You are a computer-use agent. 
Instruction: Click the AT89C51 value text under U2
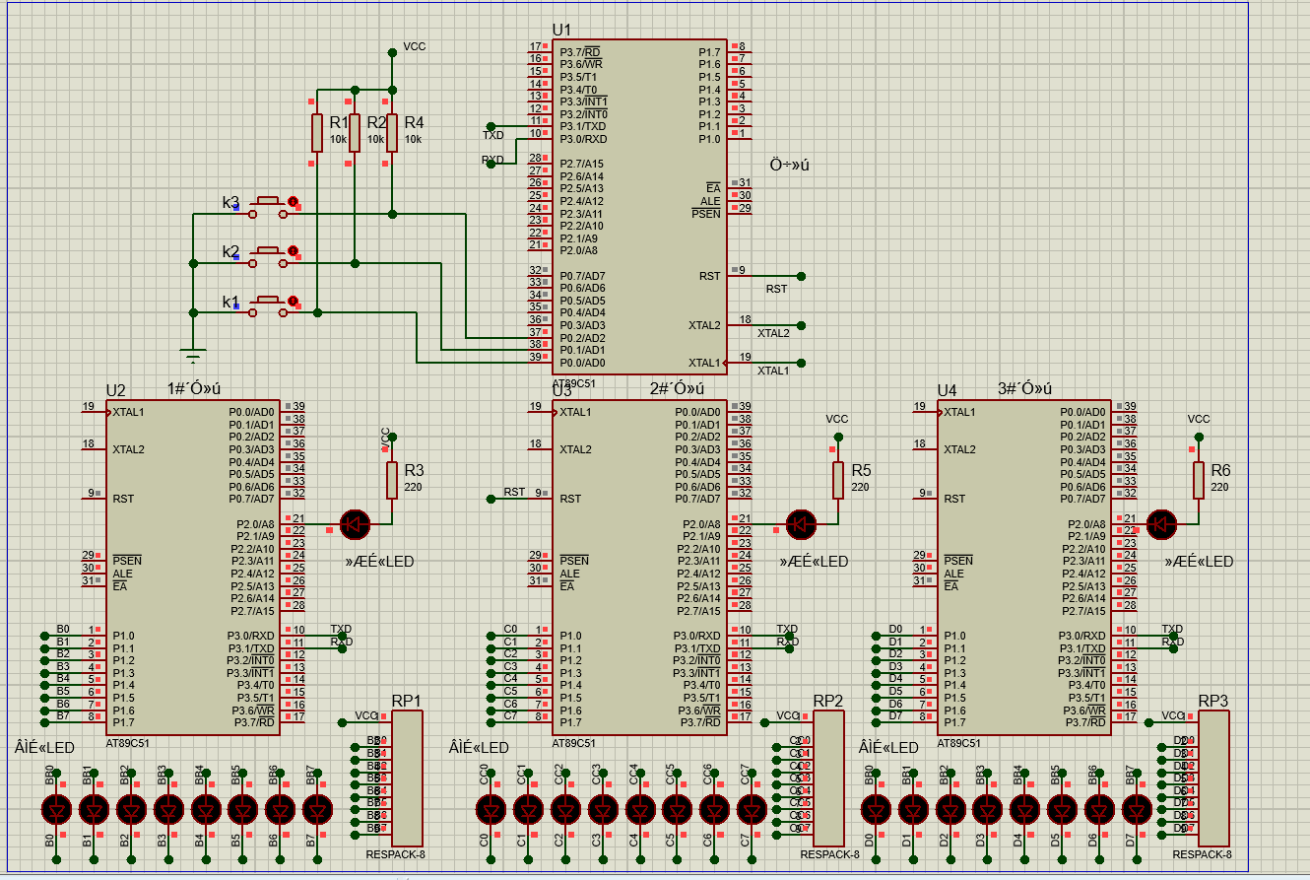click(x=127, y=743)
